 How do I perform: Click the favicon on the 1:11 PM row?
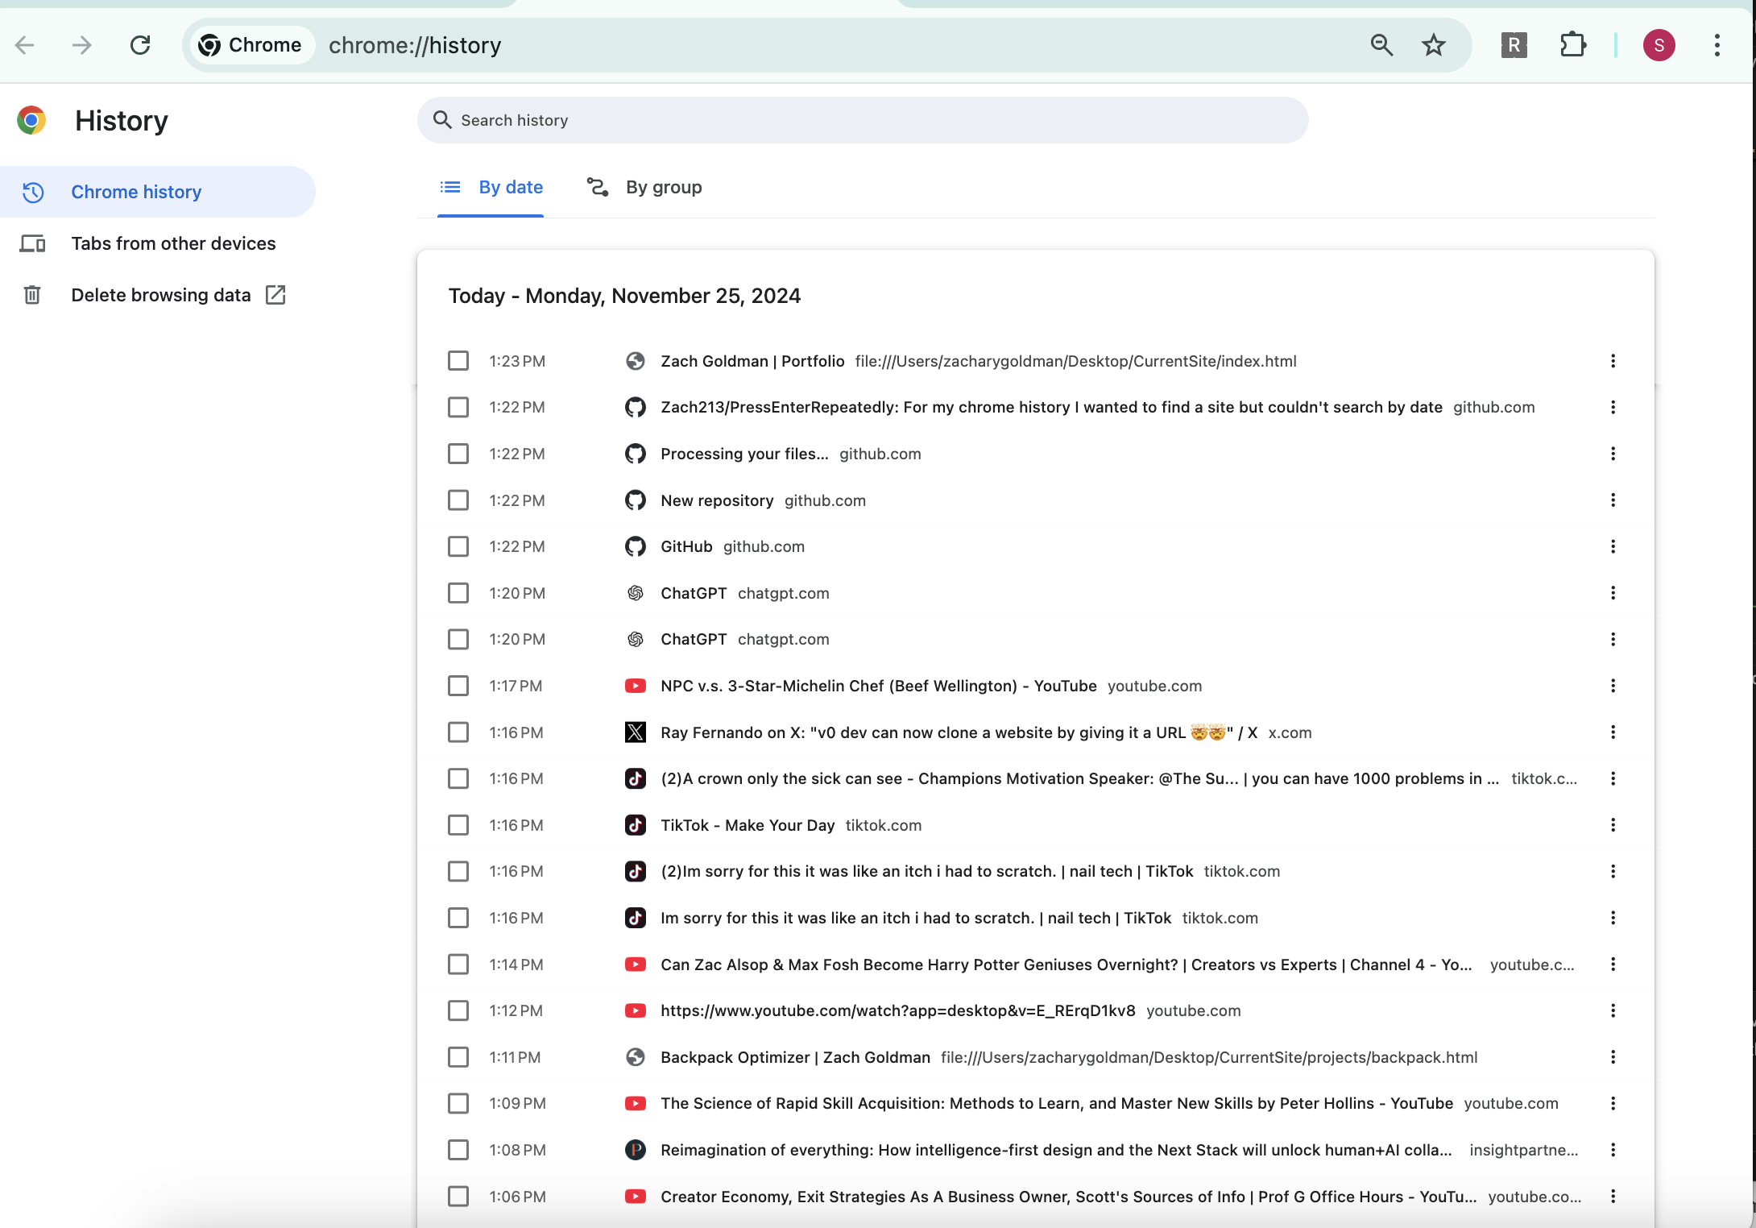click(636, 1057)
